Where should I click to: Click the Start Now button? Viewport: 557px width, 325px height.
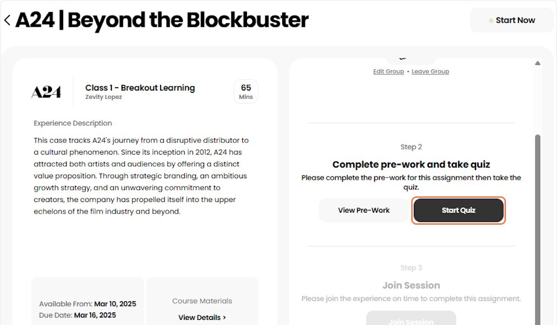[x=512, y=20]
